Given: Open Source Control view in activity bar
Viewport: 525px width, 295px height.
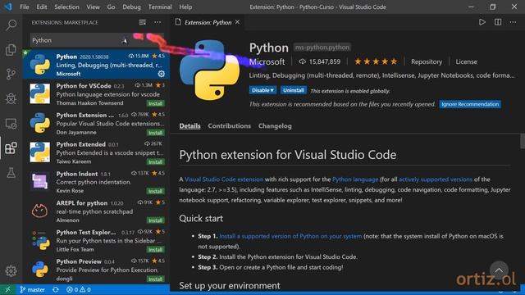Looking at the screenshot, I should (x=11, y=74).
